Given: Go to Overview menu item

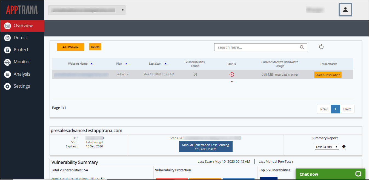Looking at the screenshot, I should pyautogui.click(x=22, y=26).
